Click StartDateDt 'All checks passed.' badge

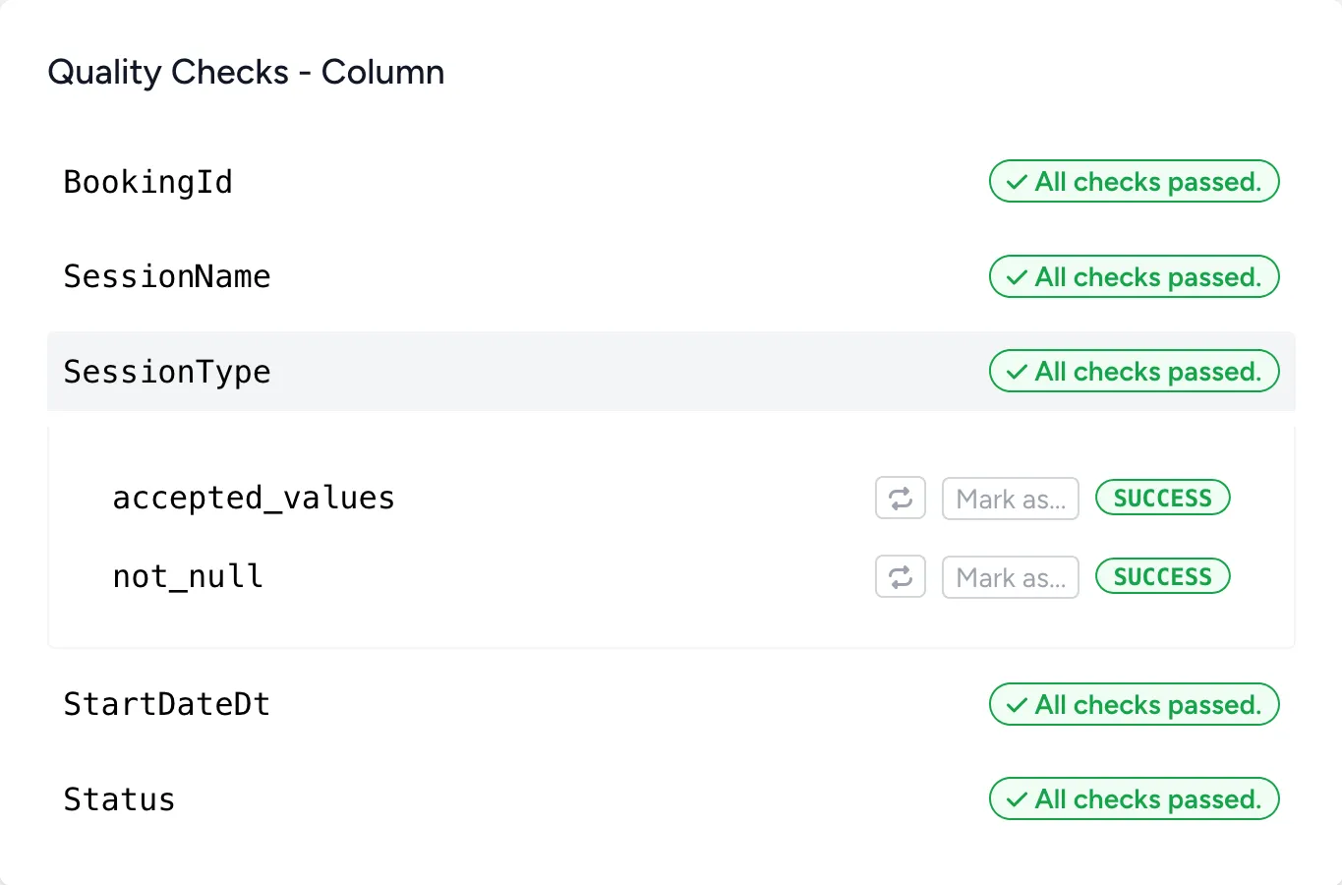coord(1134,704)
